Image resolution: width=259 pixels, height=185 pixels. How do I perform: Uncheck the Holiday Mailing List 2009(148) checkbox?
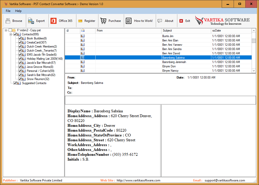[20, 59]
